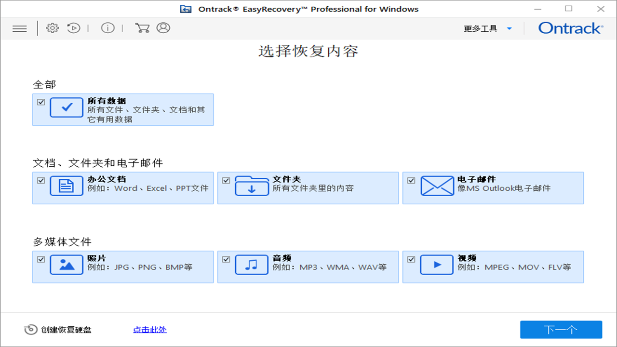Select the 视频 recovery tile
The height and width of the screenshot is (347, 617).
pos(493,267)
